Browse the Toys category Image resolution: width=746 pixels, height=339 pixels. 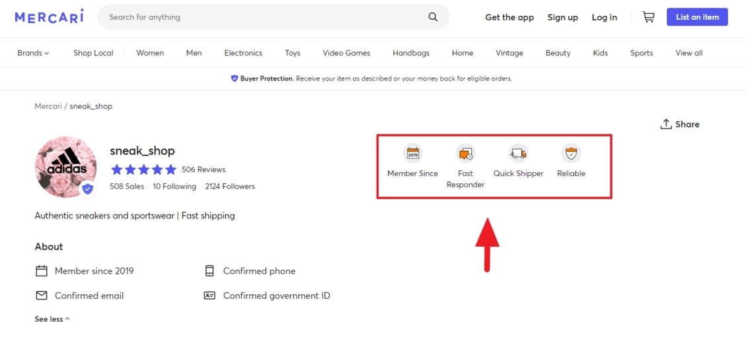click(x=293, y=53)
